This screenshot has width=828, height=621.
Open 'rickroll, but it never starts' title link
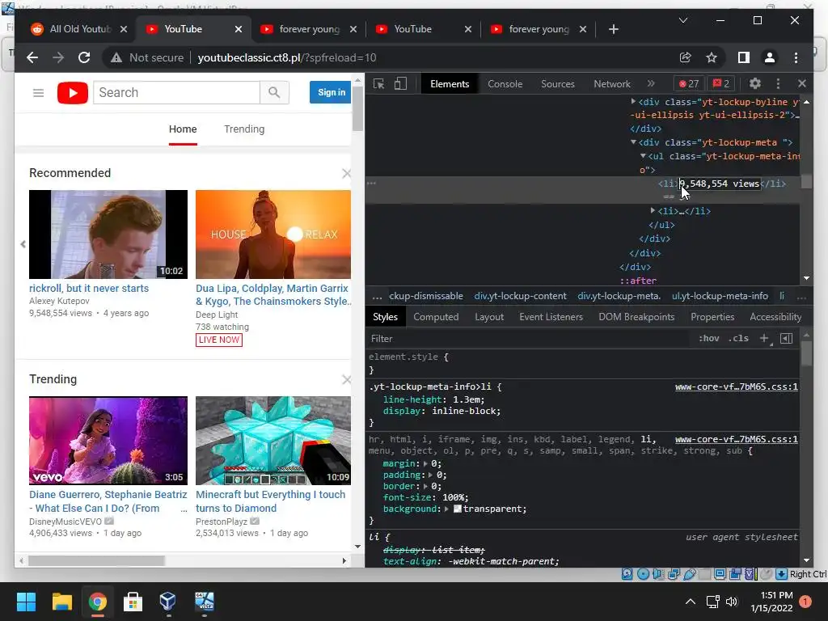89,289
